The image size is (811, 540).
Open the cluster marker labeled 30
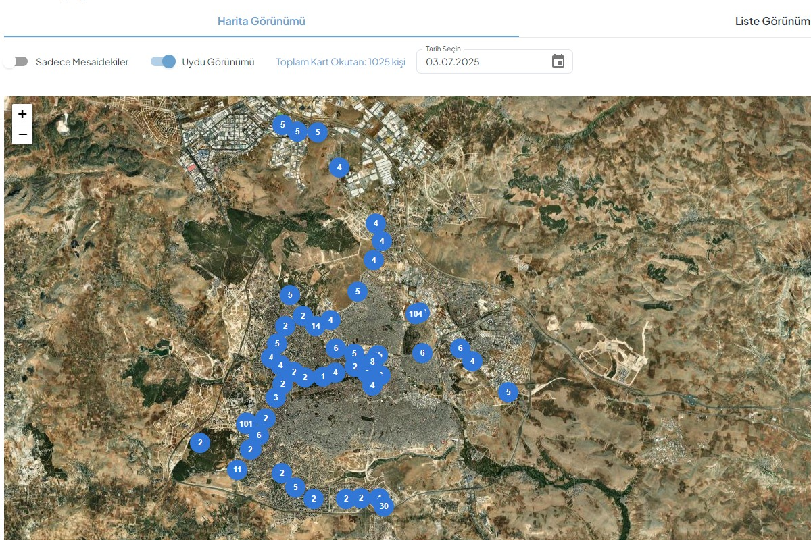click(384, 506)
